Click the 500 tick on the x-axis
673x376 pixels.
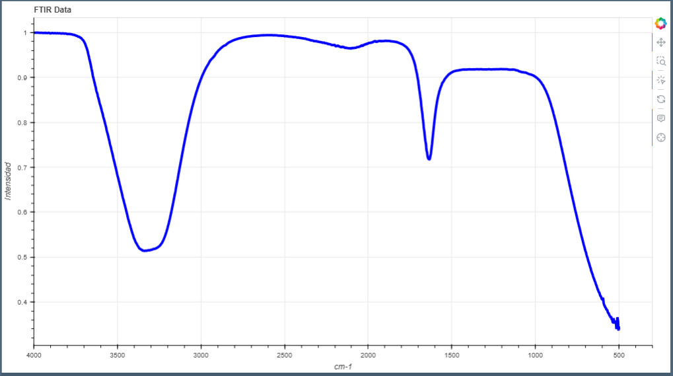pos(618,354)
